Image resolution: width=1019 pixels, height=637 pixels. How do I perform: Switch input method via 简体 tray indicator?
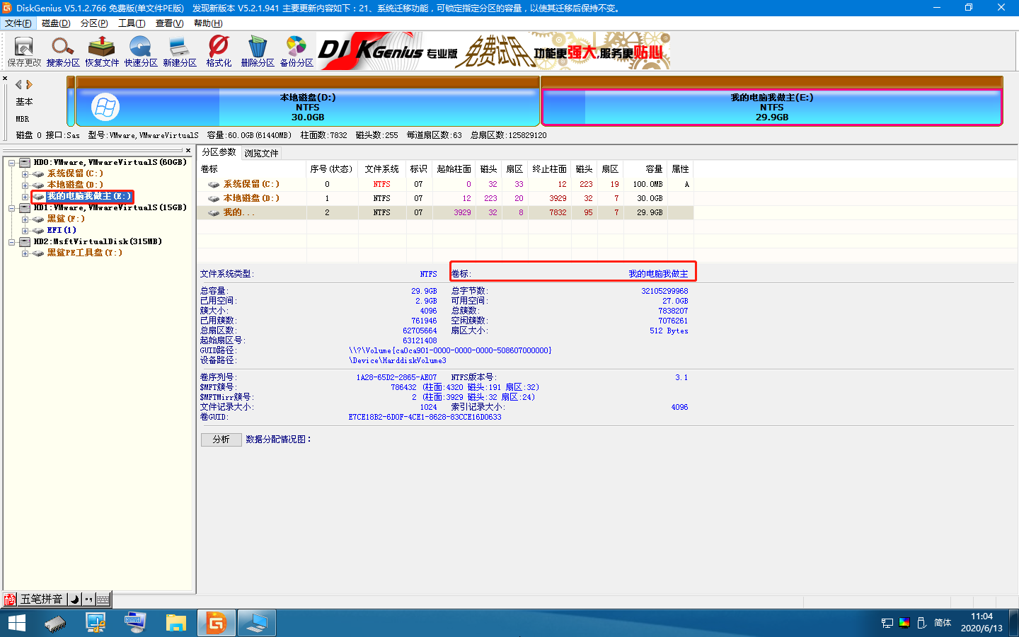click(x=941, y=623)
